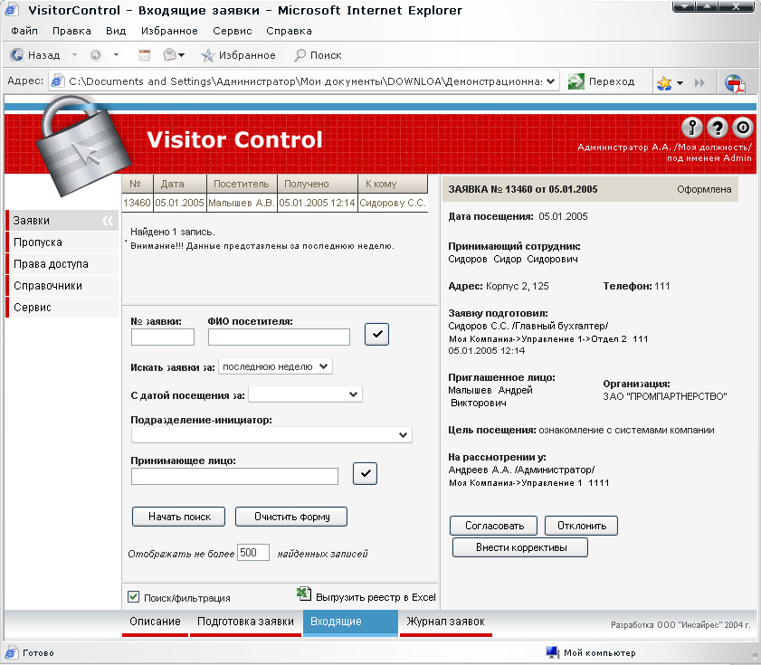Click the Отклонить button
Screen dimensions: 761x665
[582, 526]
